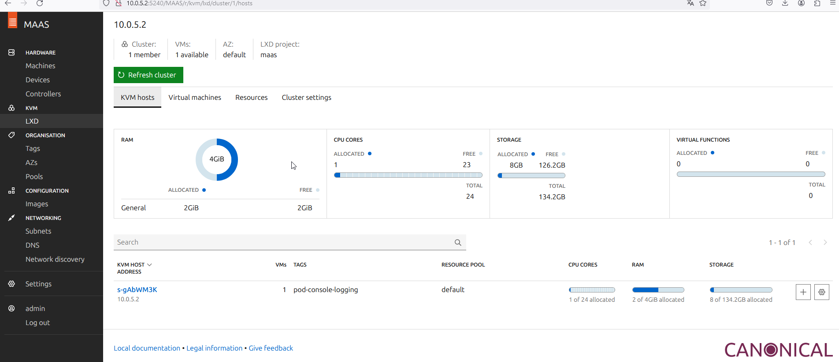Sort by the KVM host column chevron
Image resolution: width=839 pixels, height=362 pixels.
tap(149, 265)
